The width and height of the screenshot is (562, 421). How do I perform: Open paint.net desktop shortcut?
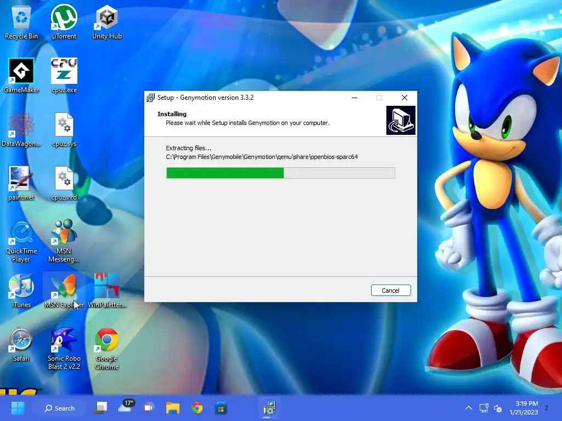coord(21,183)
